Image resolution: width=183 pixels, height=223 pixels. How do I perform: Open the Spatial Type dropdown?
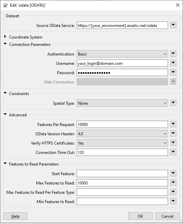(122, 103)
